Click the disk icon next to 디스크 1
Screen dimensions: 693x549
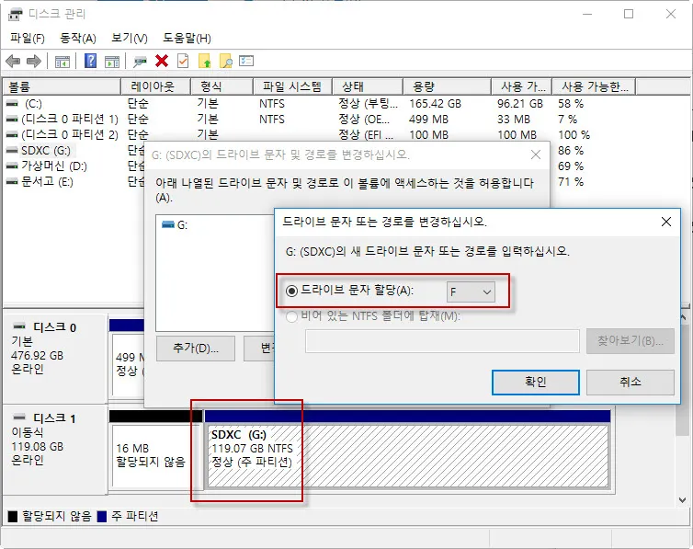[19, 417]
